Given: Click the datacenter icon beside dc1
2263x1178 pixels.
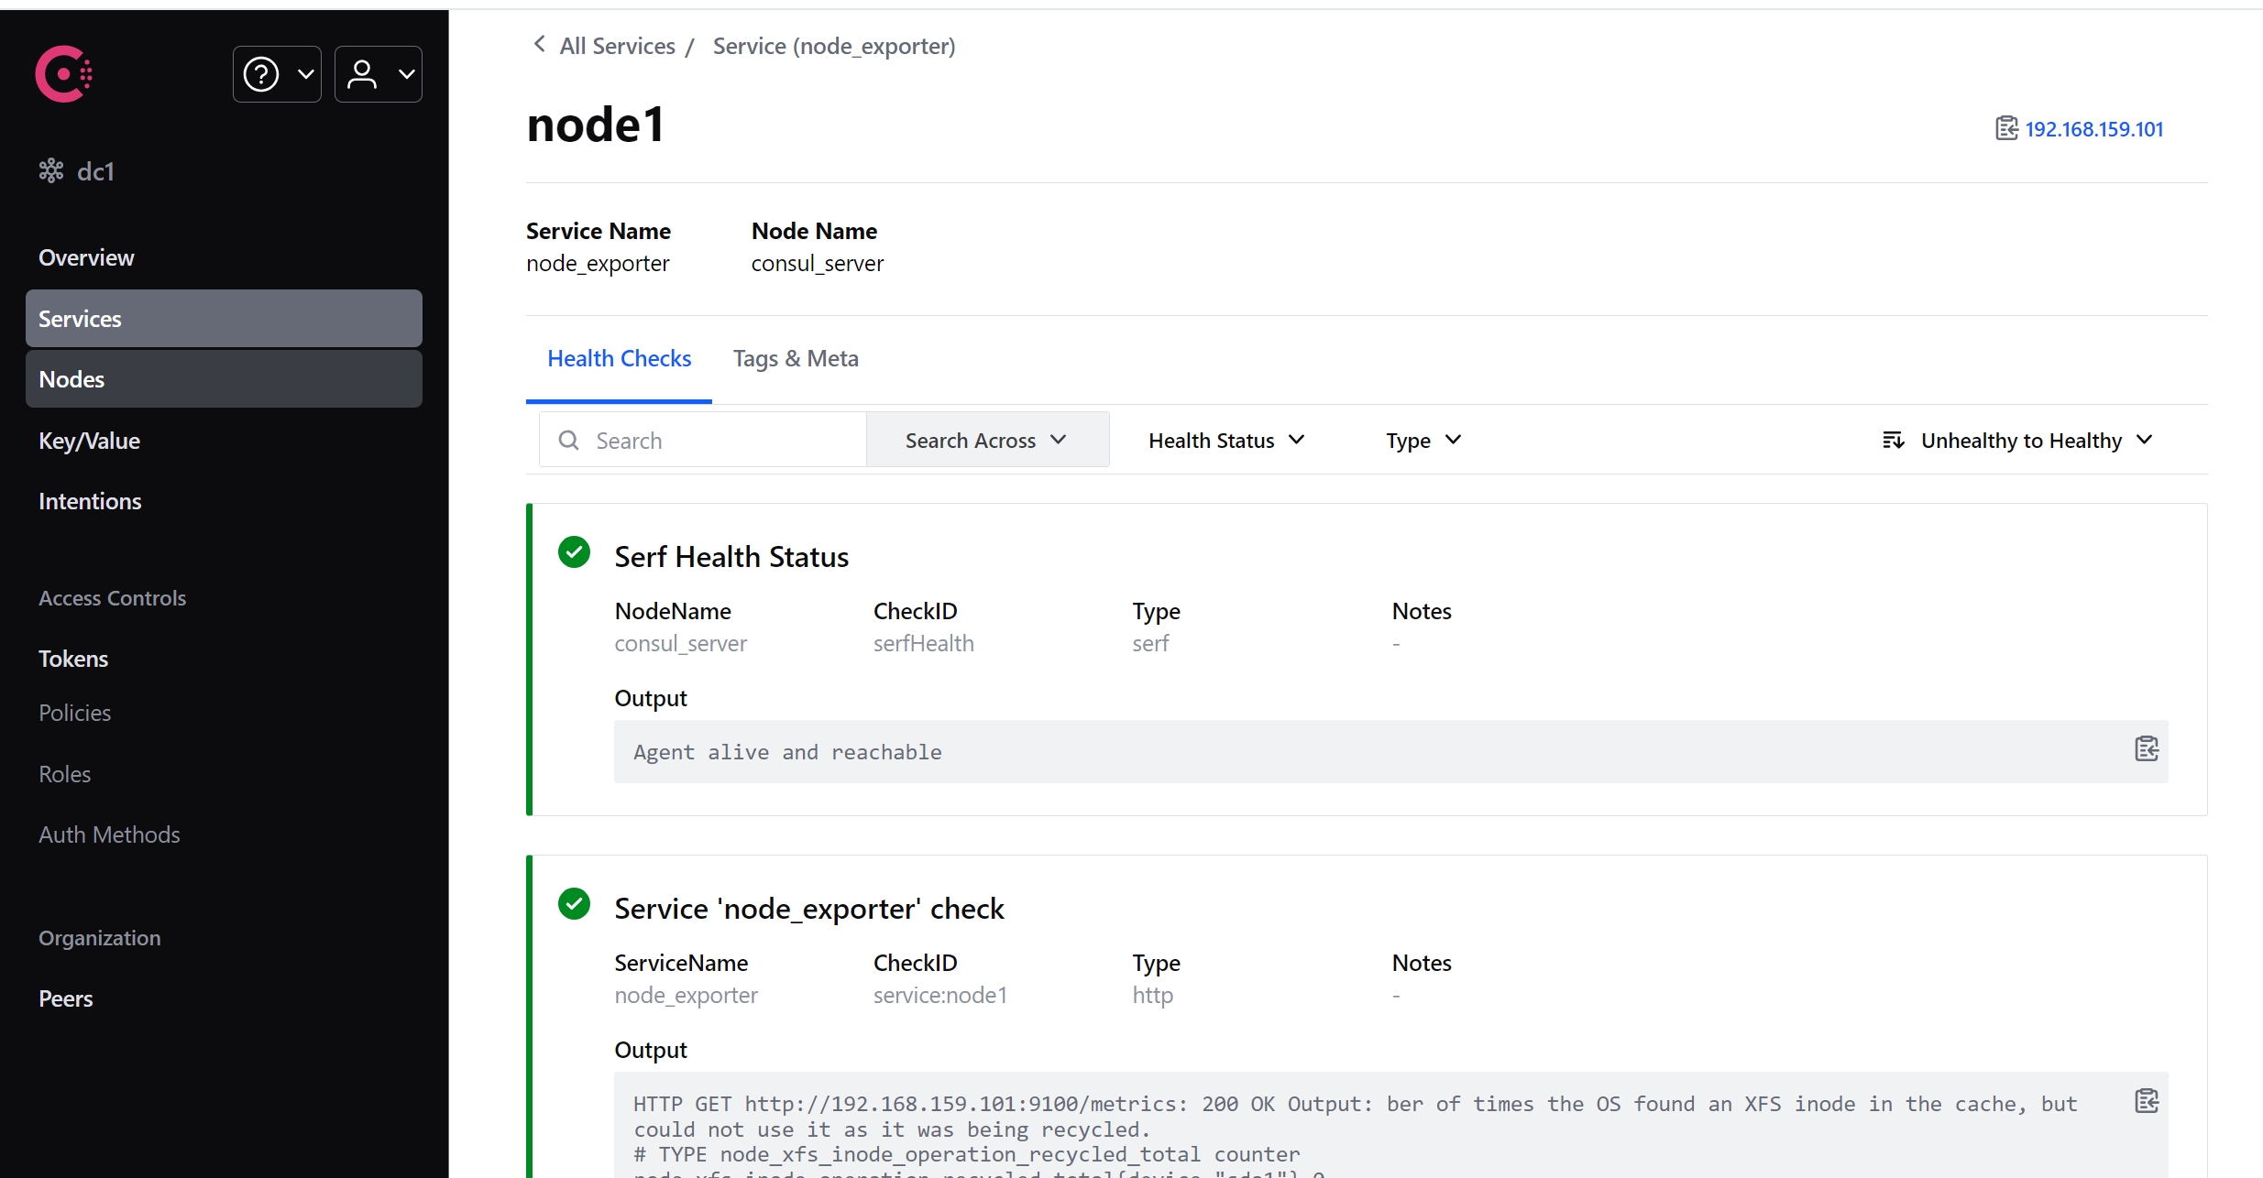Looking at the screenshot, I should click(51, 170).
